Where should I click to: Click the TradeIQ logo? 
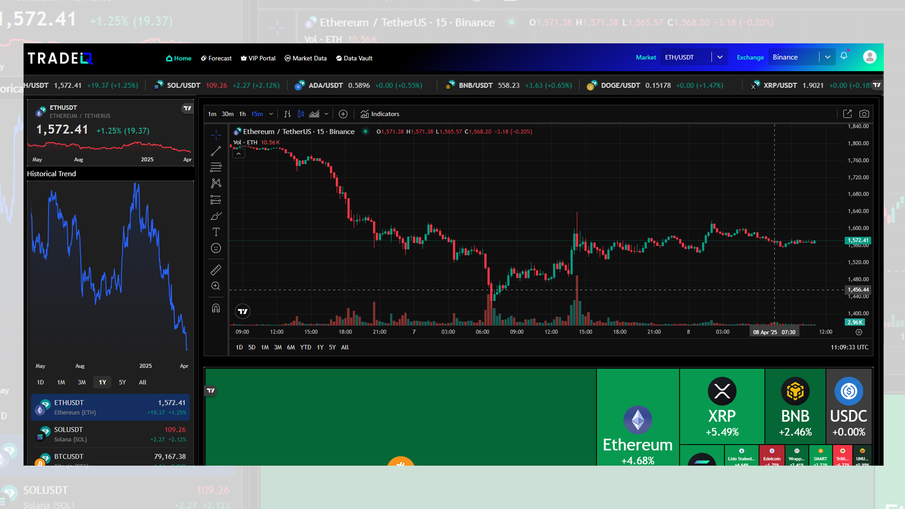(x=60, y=58)
